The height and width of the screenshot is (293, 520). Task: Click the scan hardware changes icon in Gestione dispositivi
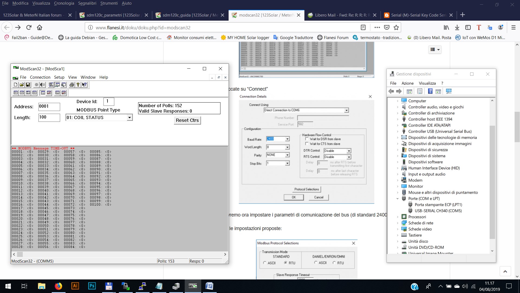tap(449, 91)
